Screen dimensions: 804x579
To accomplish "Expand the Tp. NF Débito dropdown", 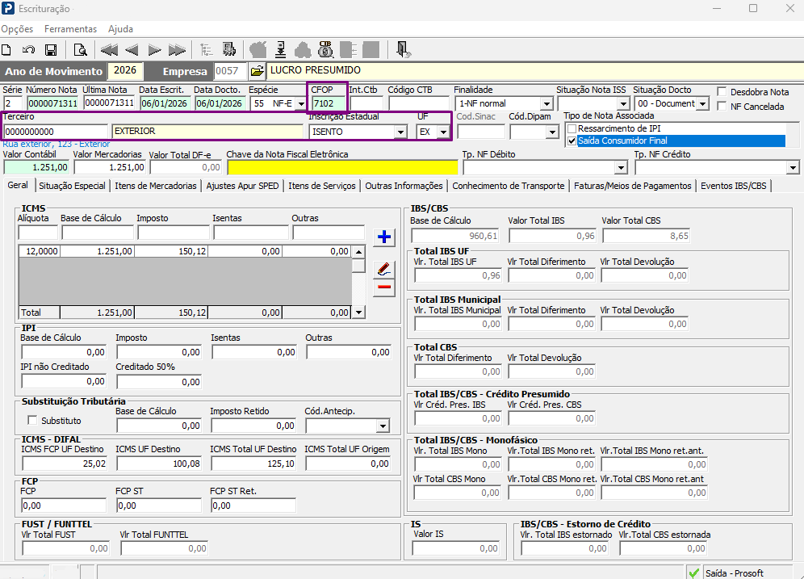I will coord(621,168).
